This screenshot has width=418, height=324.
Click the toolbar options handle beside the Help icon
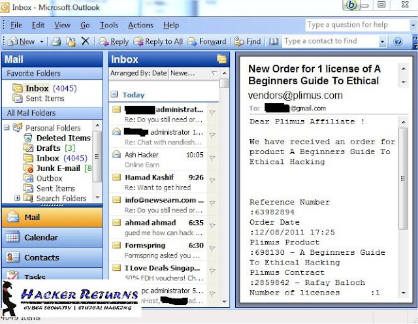[x=415, y=42]
